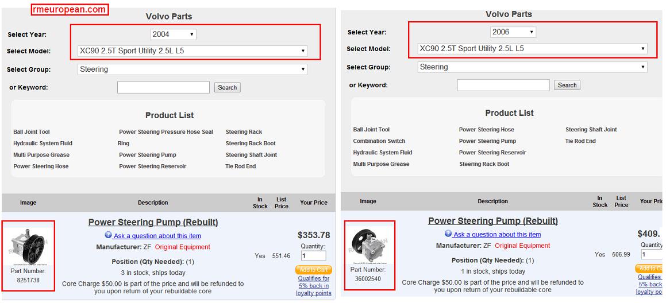Open the pump thumbnail for part 8251738
Screen dimensions: 666x303
point(28,246)
